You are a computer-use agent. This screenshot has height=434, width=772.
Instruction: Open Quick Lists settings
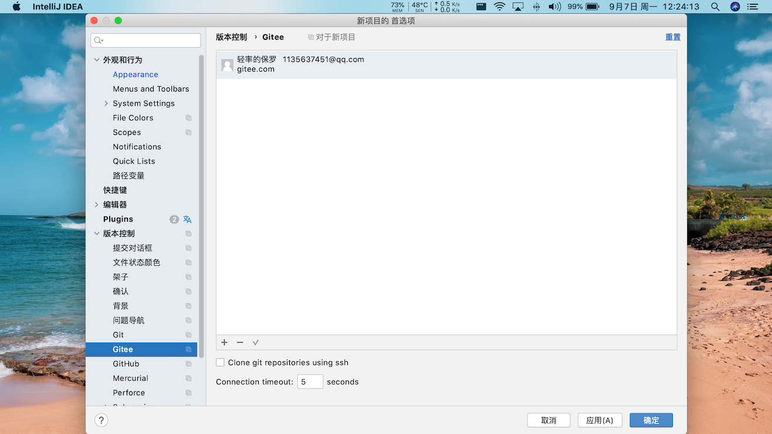pyautogui.click(x=134, y=161)
